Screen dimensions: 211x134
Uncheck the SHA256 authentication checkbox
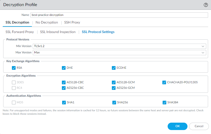(x=114, y=102)
